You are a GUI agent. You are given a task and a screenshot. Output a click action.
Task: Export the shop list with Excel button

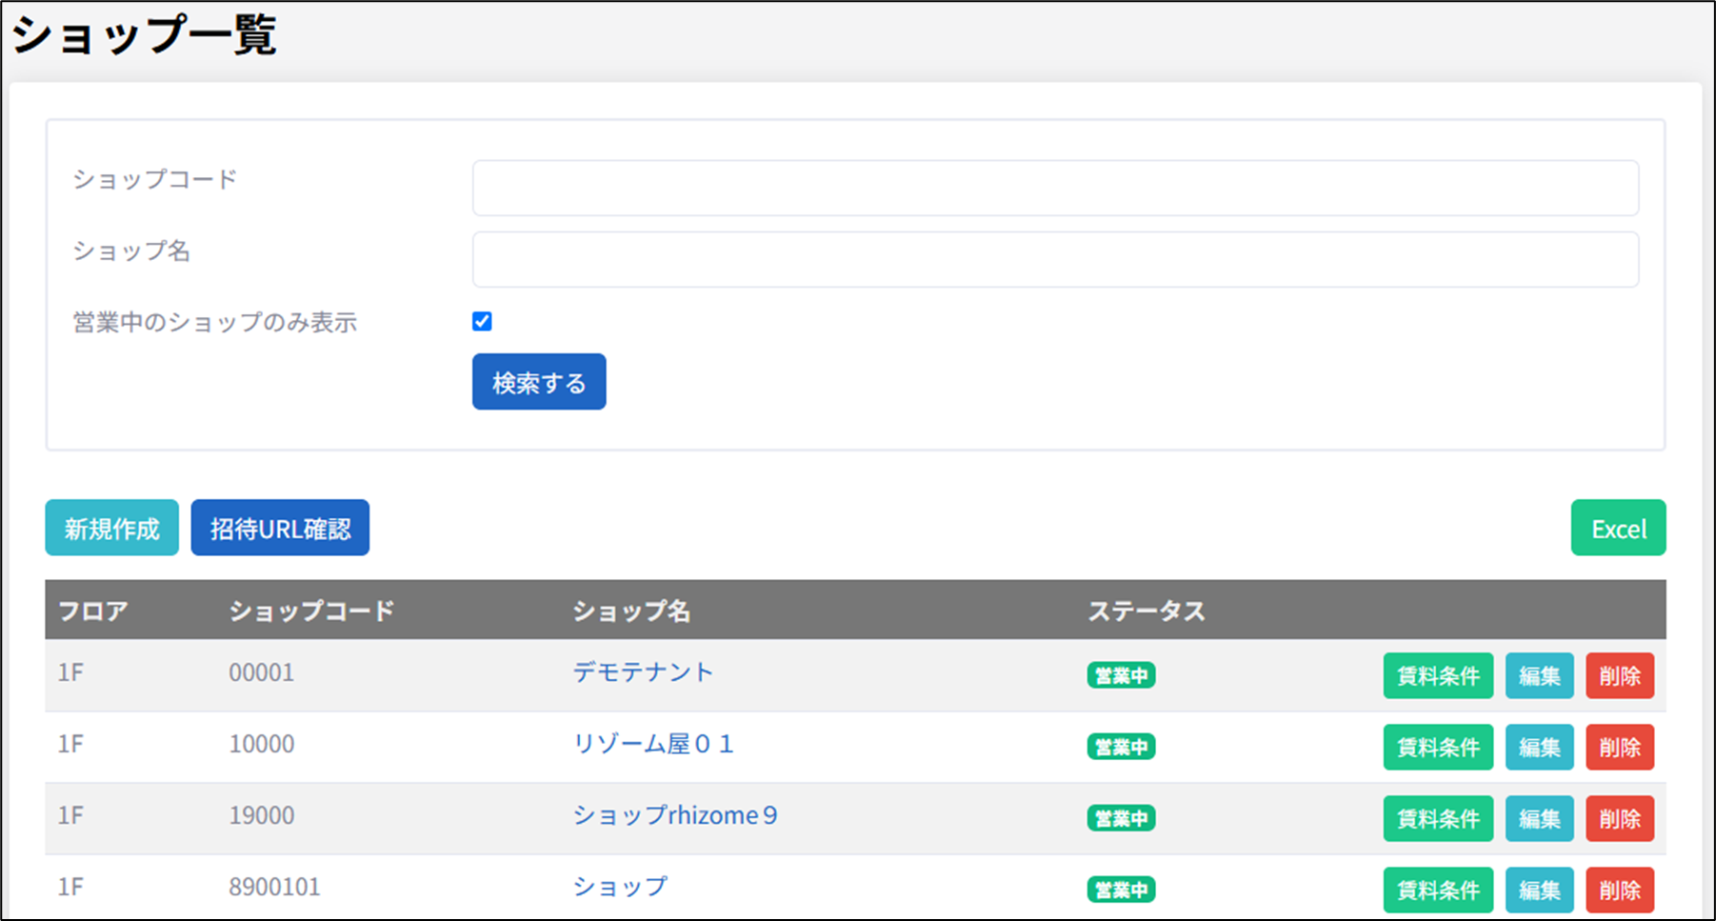coord(1618,528)
